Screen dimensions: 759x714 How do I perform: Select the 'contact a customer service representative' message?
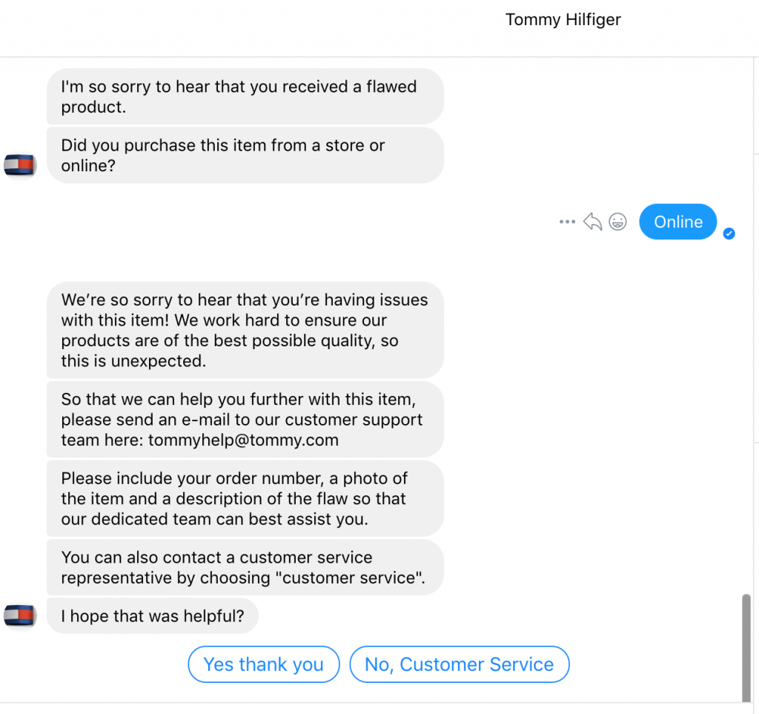(x=245, y=567)
